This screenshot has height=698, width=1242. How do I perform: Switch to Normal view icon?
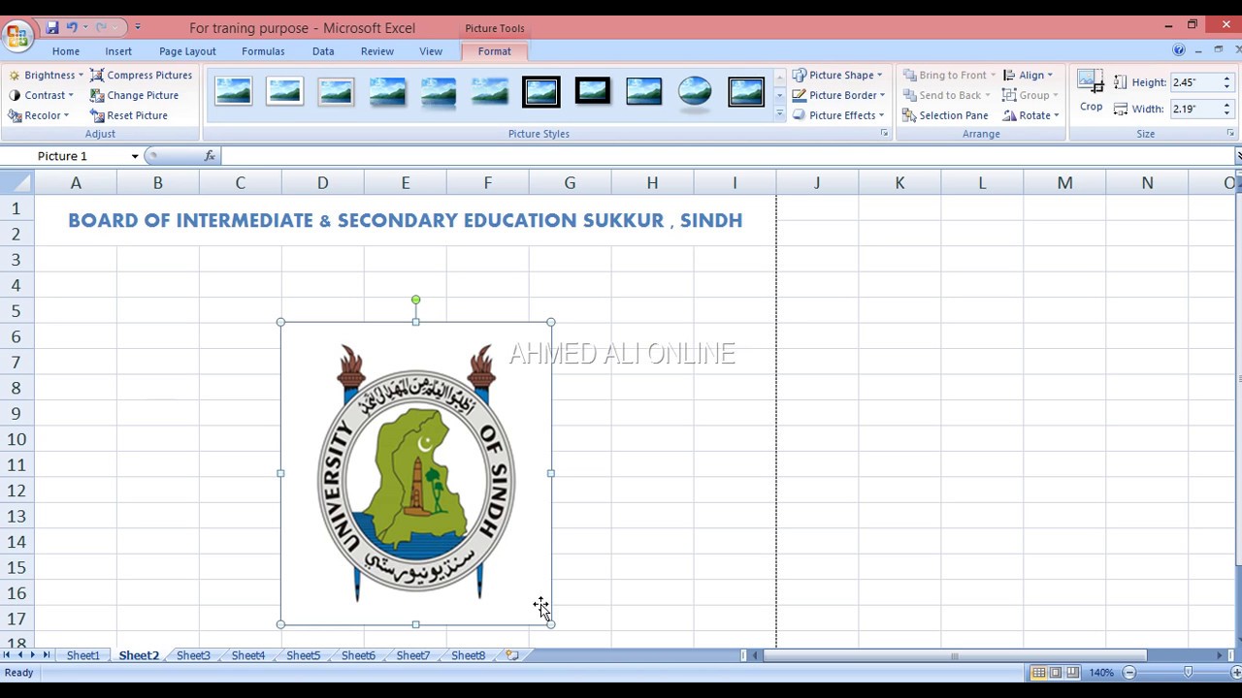[1038, 673]
